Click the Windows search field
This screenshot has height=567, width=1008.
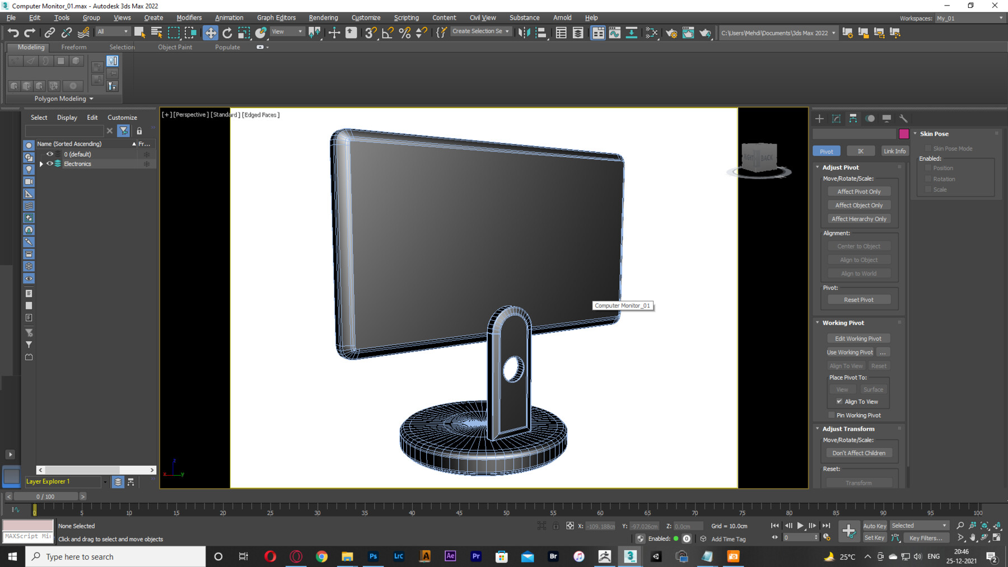click(112, 556)
